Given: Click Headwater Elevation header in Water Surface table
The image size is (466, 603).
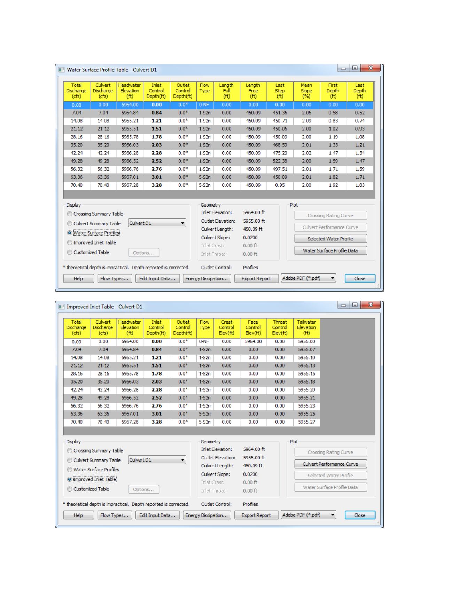Looking at the screenshot, I should pos(130,91).
